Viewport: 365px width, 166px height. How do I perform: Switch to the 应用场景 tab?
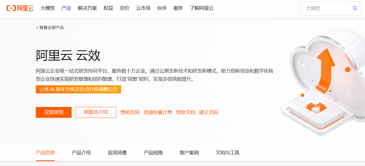[117, 153]
